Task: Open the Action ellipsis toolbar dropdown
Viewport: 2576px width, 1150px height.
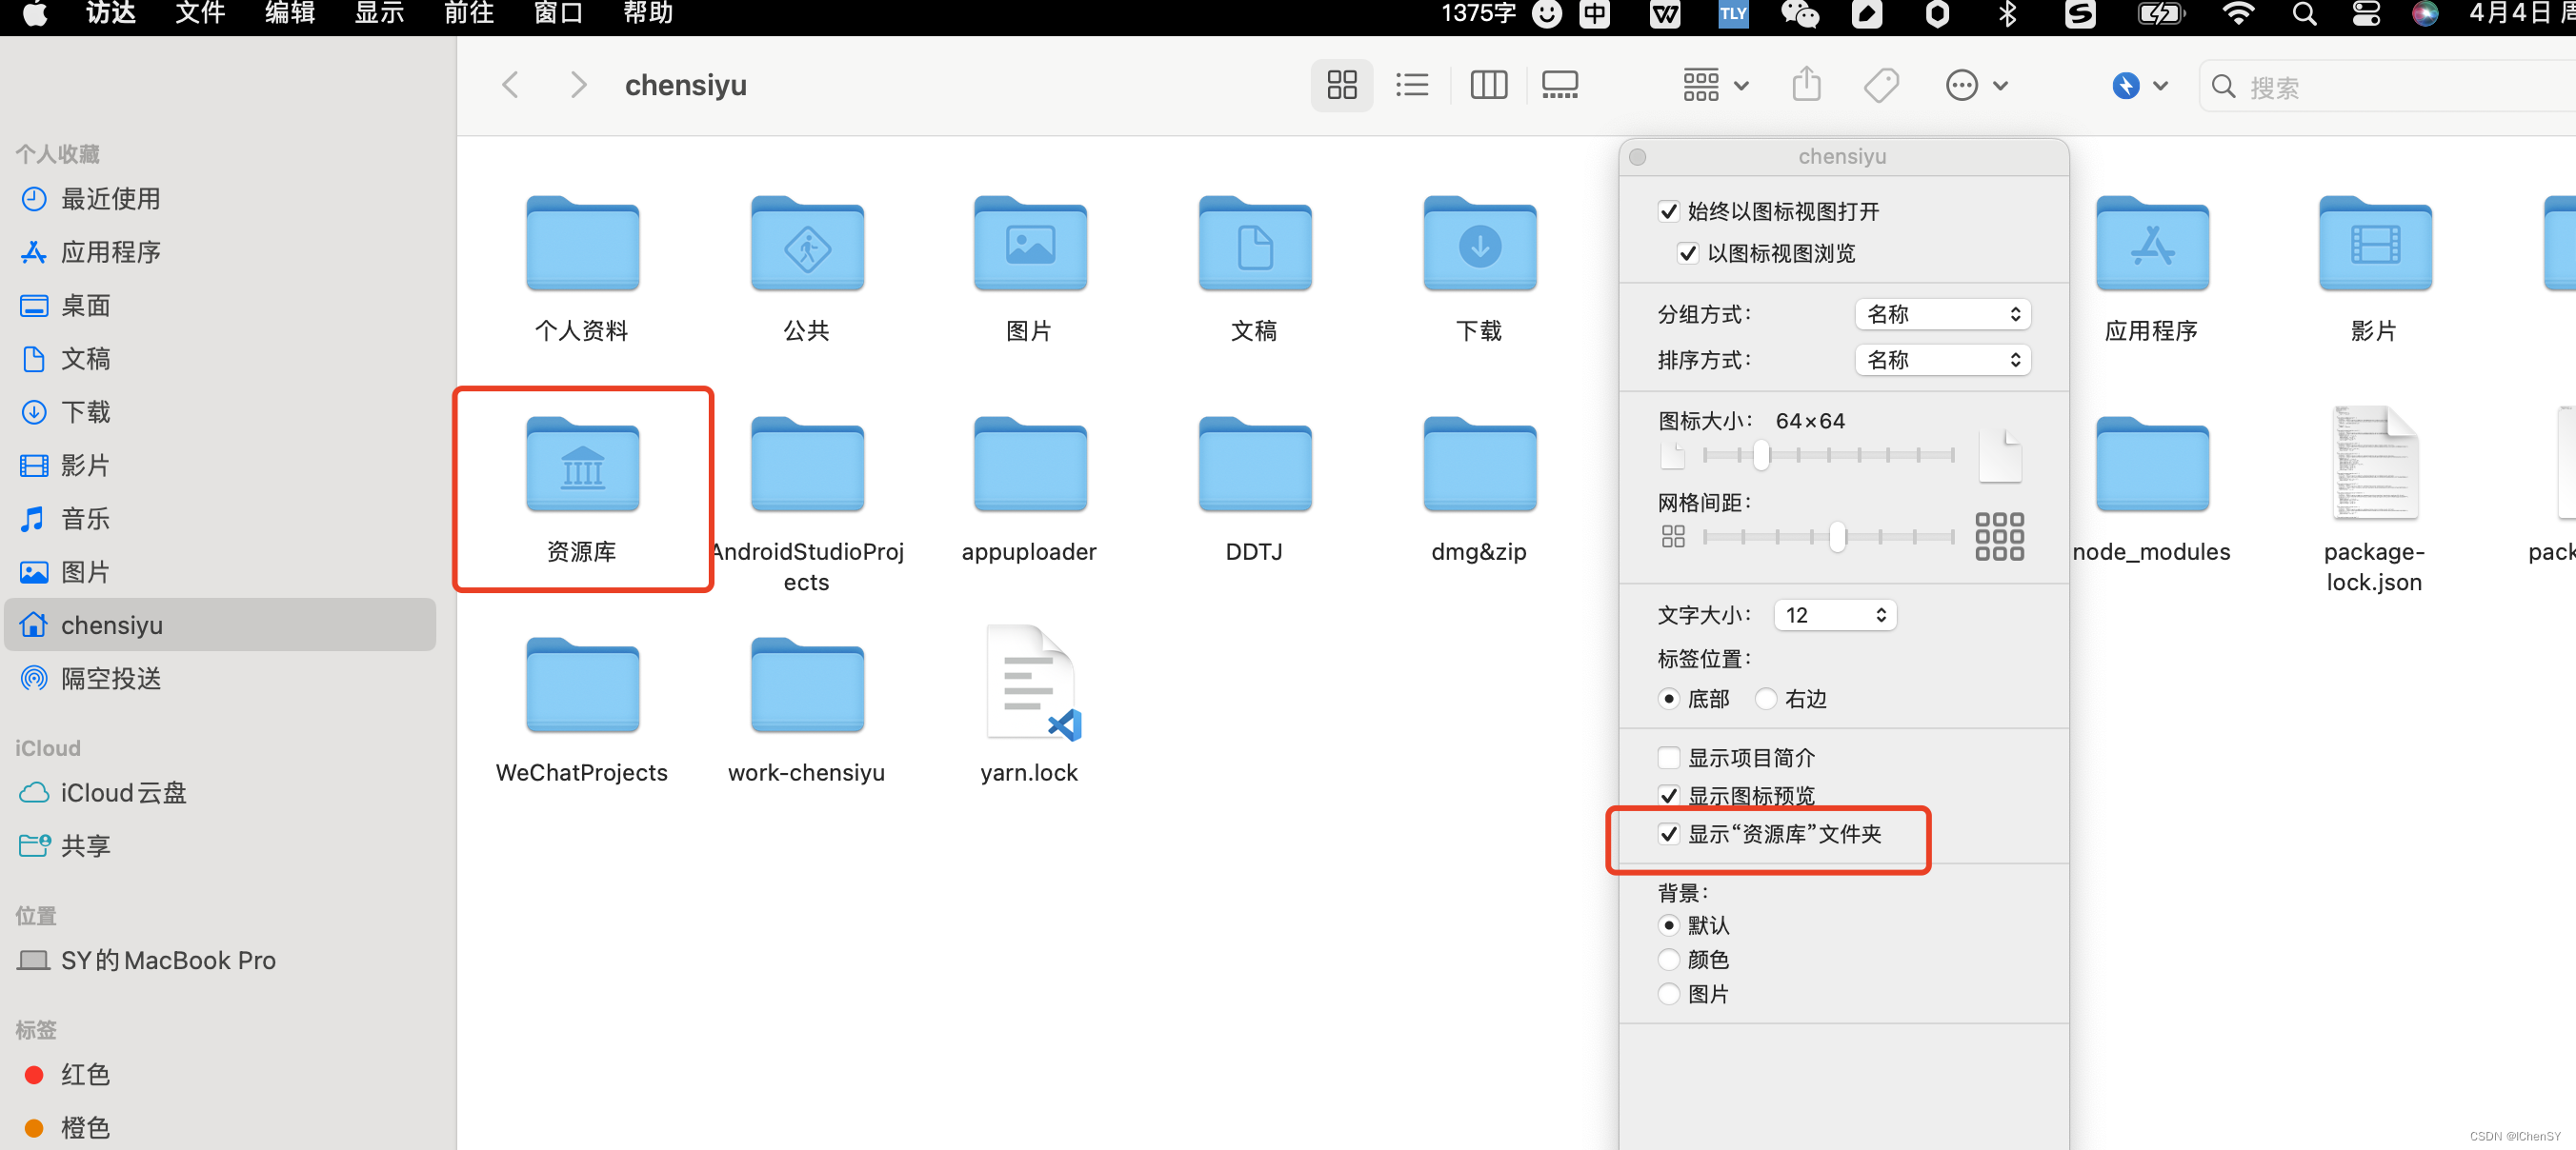Action: tap(1976, 85)
